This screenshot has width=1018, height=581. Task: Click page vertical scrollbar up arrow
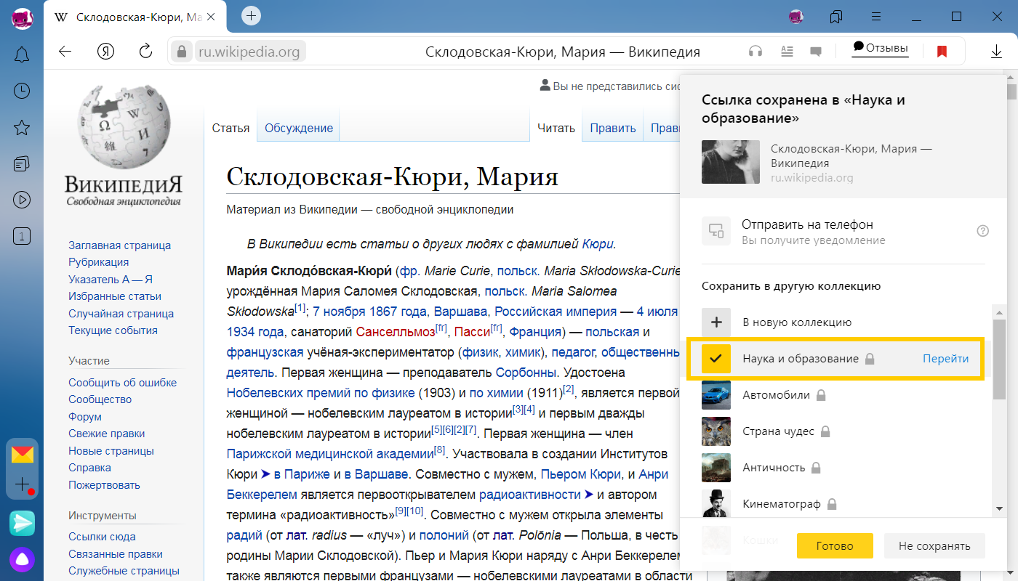coord(1011,76)
